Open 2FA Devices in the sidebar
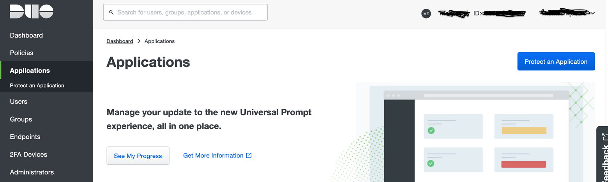Image resolution: width=608 pixels, height=182 pixels. (x=28, y=154)
